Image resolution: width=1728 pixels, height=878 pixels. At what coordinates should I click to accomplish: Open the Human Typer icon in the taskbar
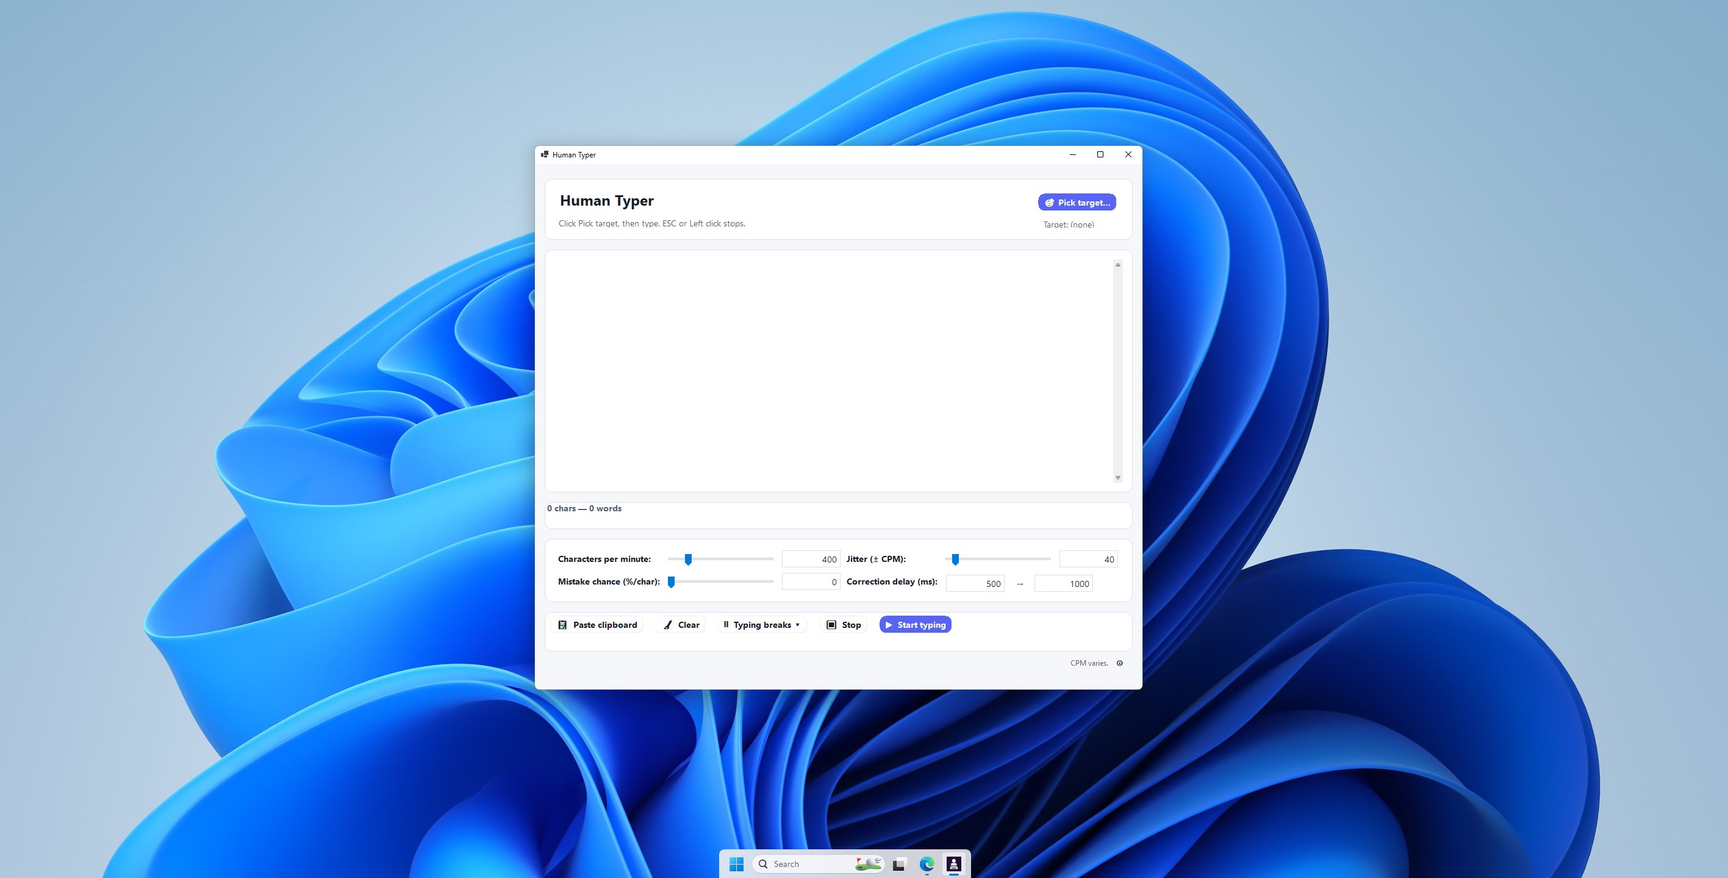(953, 864)
